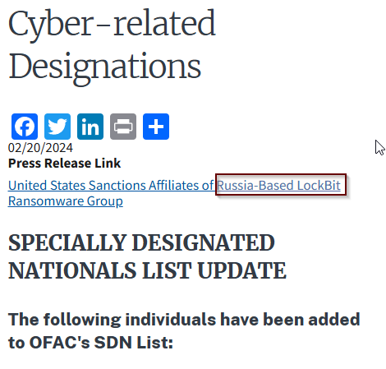
Task: Open the United States Sanctions Affiliates press release link
Action: tap(174, 193)
